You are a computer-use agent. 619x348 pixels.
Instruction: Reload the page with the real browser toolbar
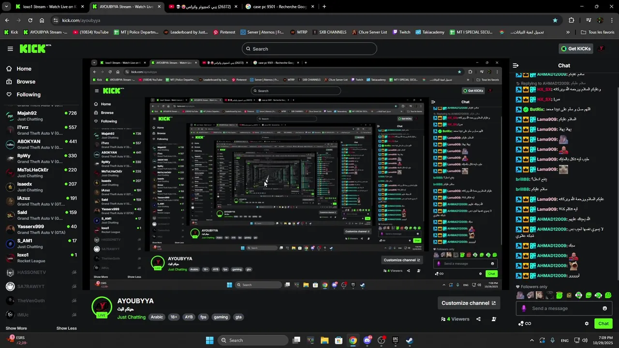pyautogui.click(x=30, y=20)
